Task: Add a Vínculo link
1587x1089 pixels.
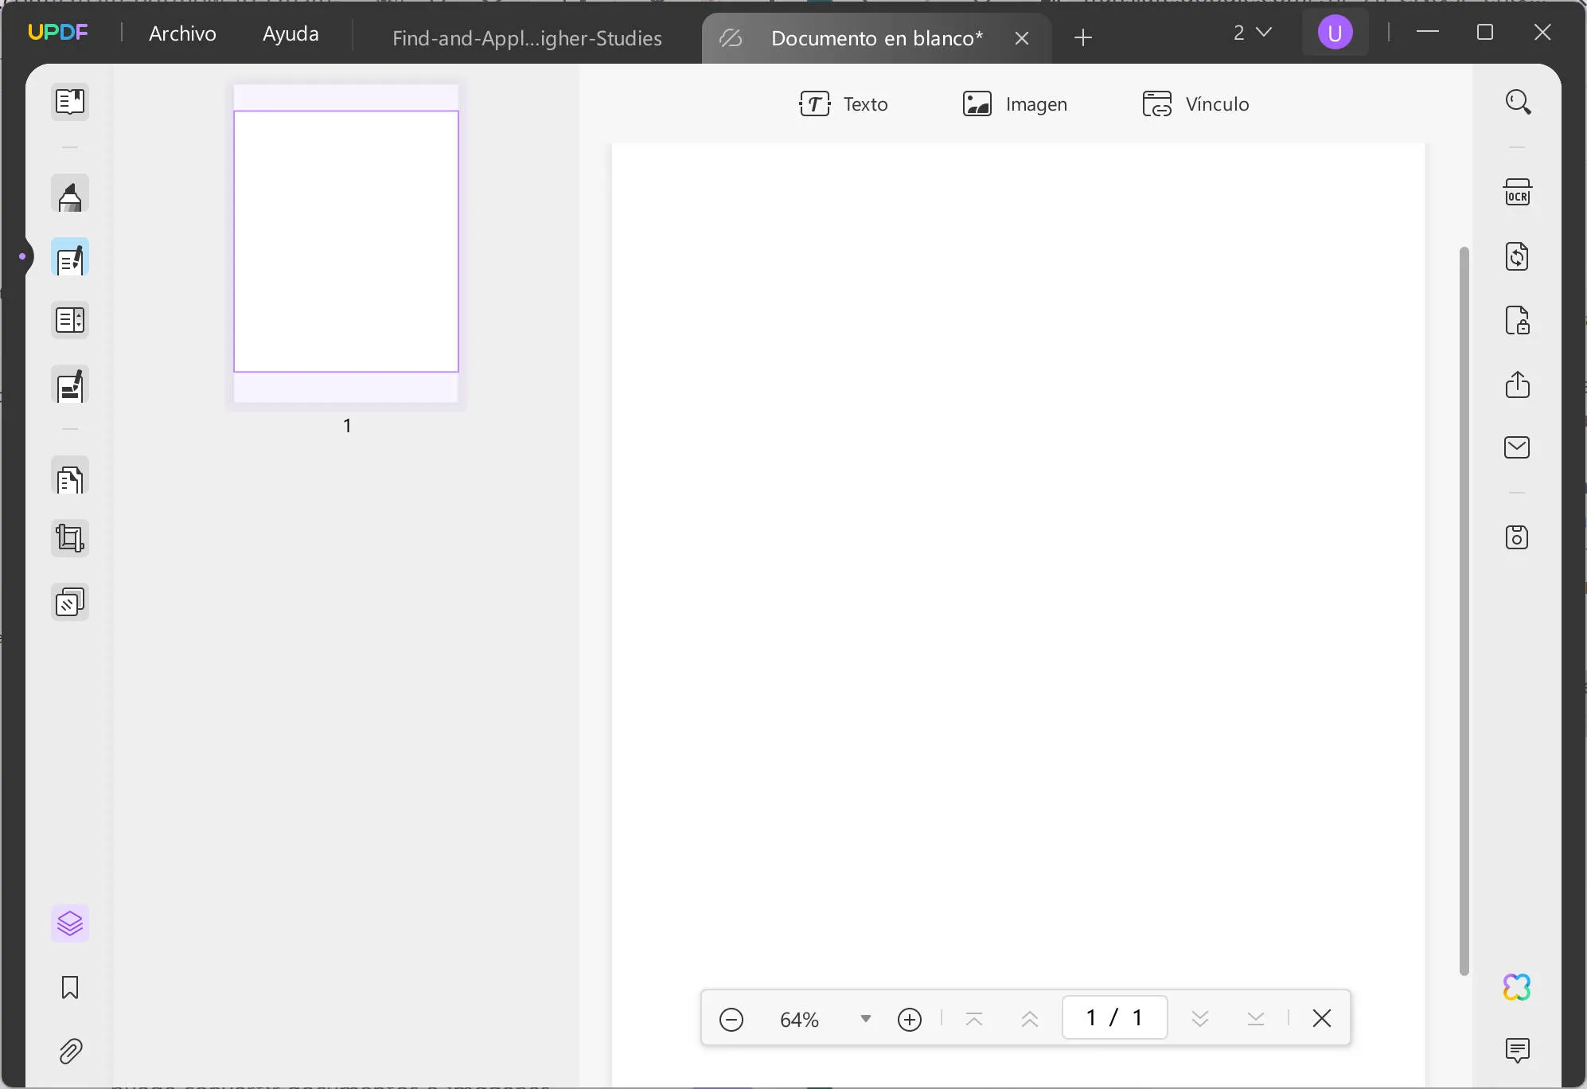Action: pos(1196,104)
